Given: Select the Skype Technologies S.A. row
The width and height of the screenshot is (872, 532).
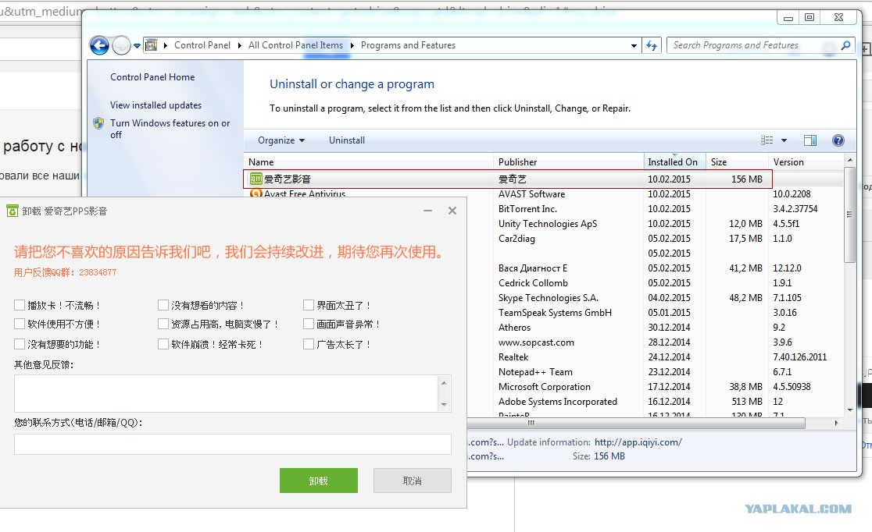Looking at the screenshot, I should [655, 298].
